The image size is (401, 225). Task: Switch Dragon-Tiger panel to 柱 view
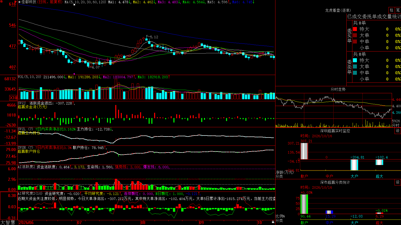point(391,10)
